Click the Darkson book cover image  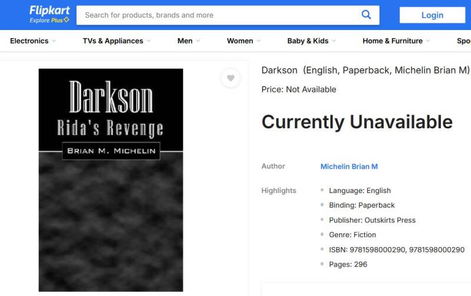[111, 180]
